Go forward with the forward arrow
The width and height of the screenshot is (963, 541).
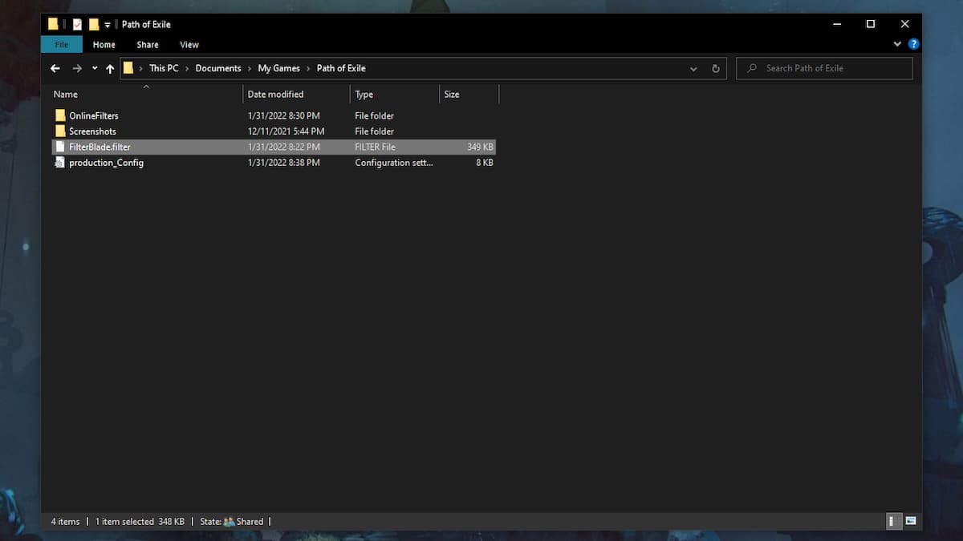77,69
